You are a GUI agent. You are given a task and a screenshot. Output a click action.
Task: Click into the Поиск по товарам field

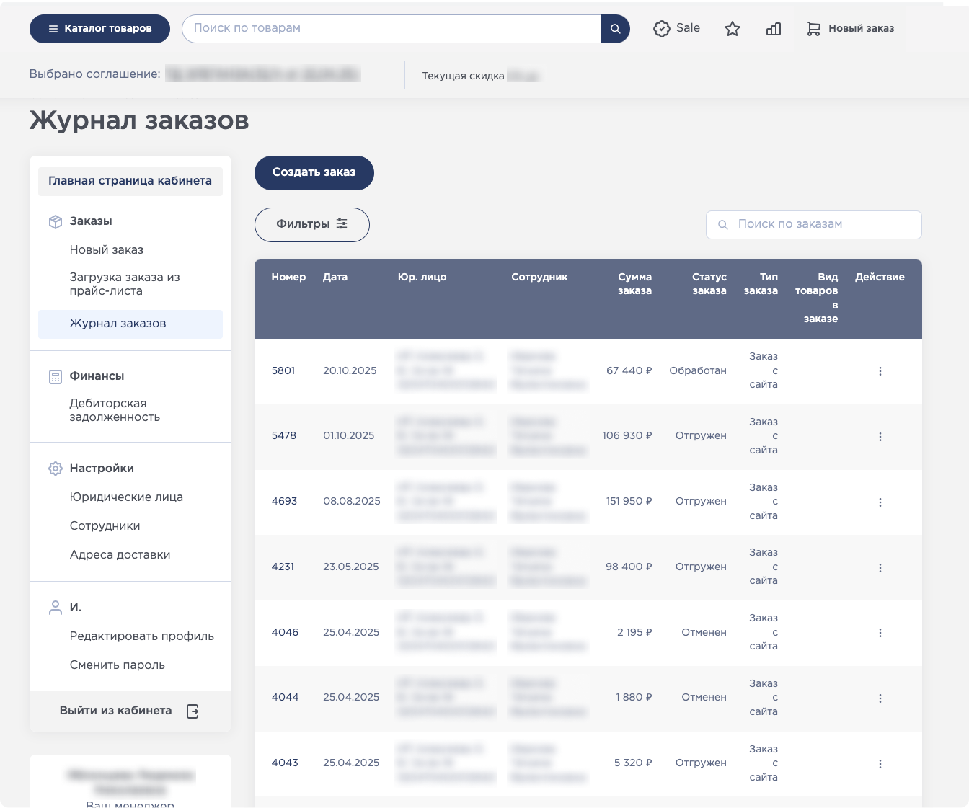pyautogui.click(x=393, y=29)
